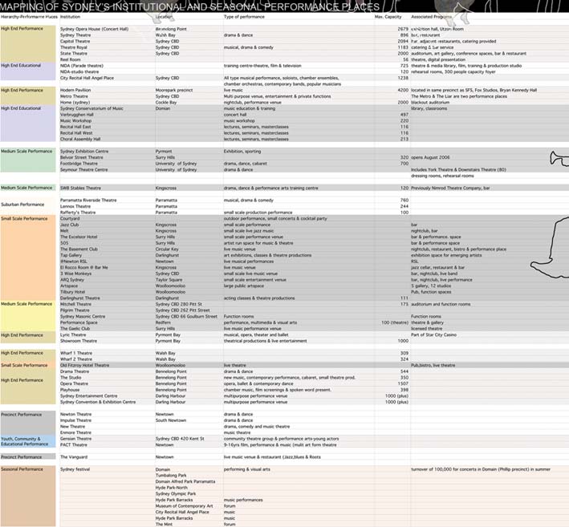Click the Precinct Performance category cell
Viewport: 569px width, 527px height.
click(x=22, y=415)
